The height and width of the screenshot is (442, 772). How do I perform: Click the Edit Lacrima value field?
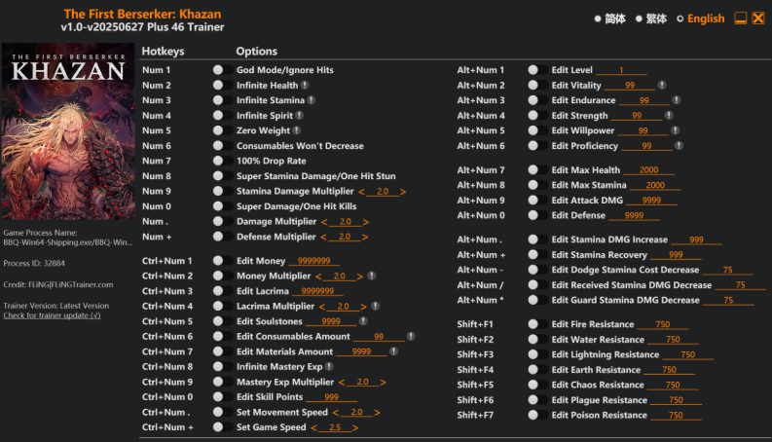point(317,291)
